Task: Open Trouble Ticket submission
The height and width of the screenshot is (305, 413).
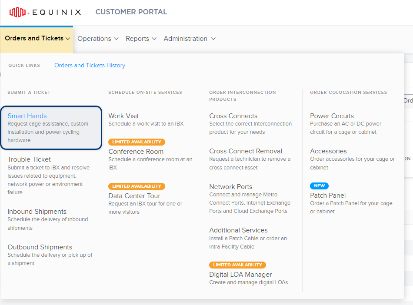Action: pos(29,159)
